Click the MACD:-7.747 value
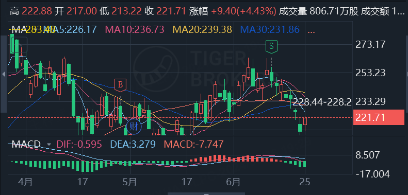Image resolution: width=408 pixels, height=195 pixels. (193, 144)
